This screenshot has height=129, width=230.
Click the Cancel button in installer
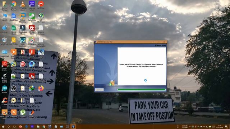[x=99, y=90]
